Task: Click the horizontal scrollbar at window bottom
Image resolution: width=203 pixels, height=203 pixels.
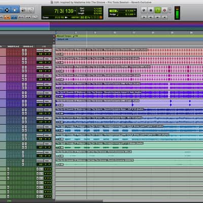Action: 79,201
